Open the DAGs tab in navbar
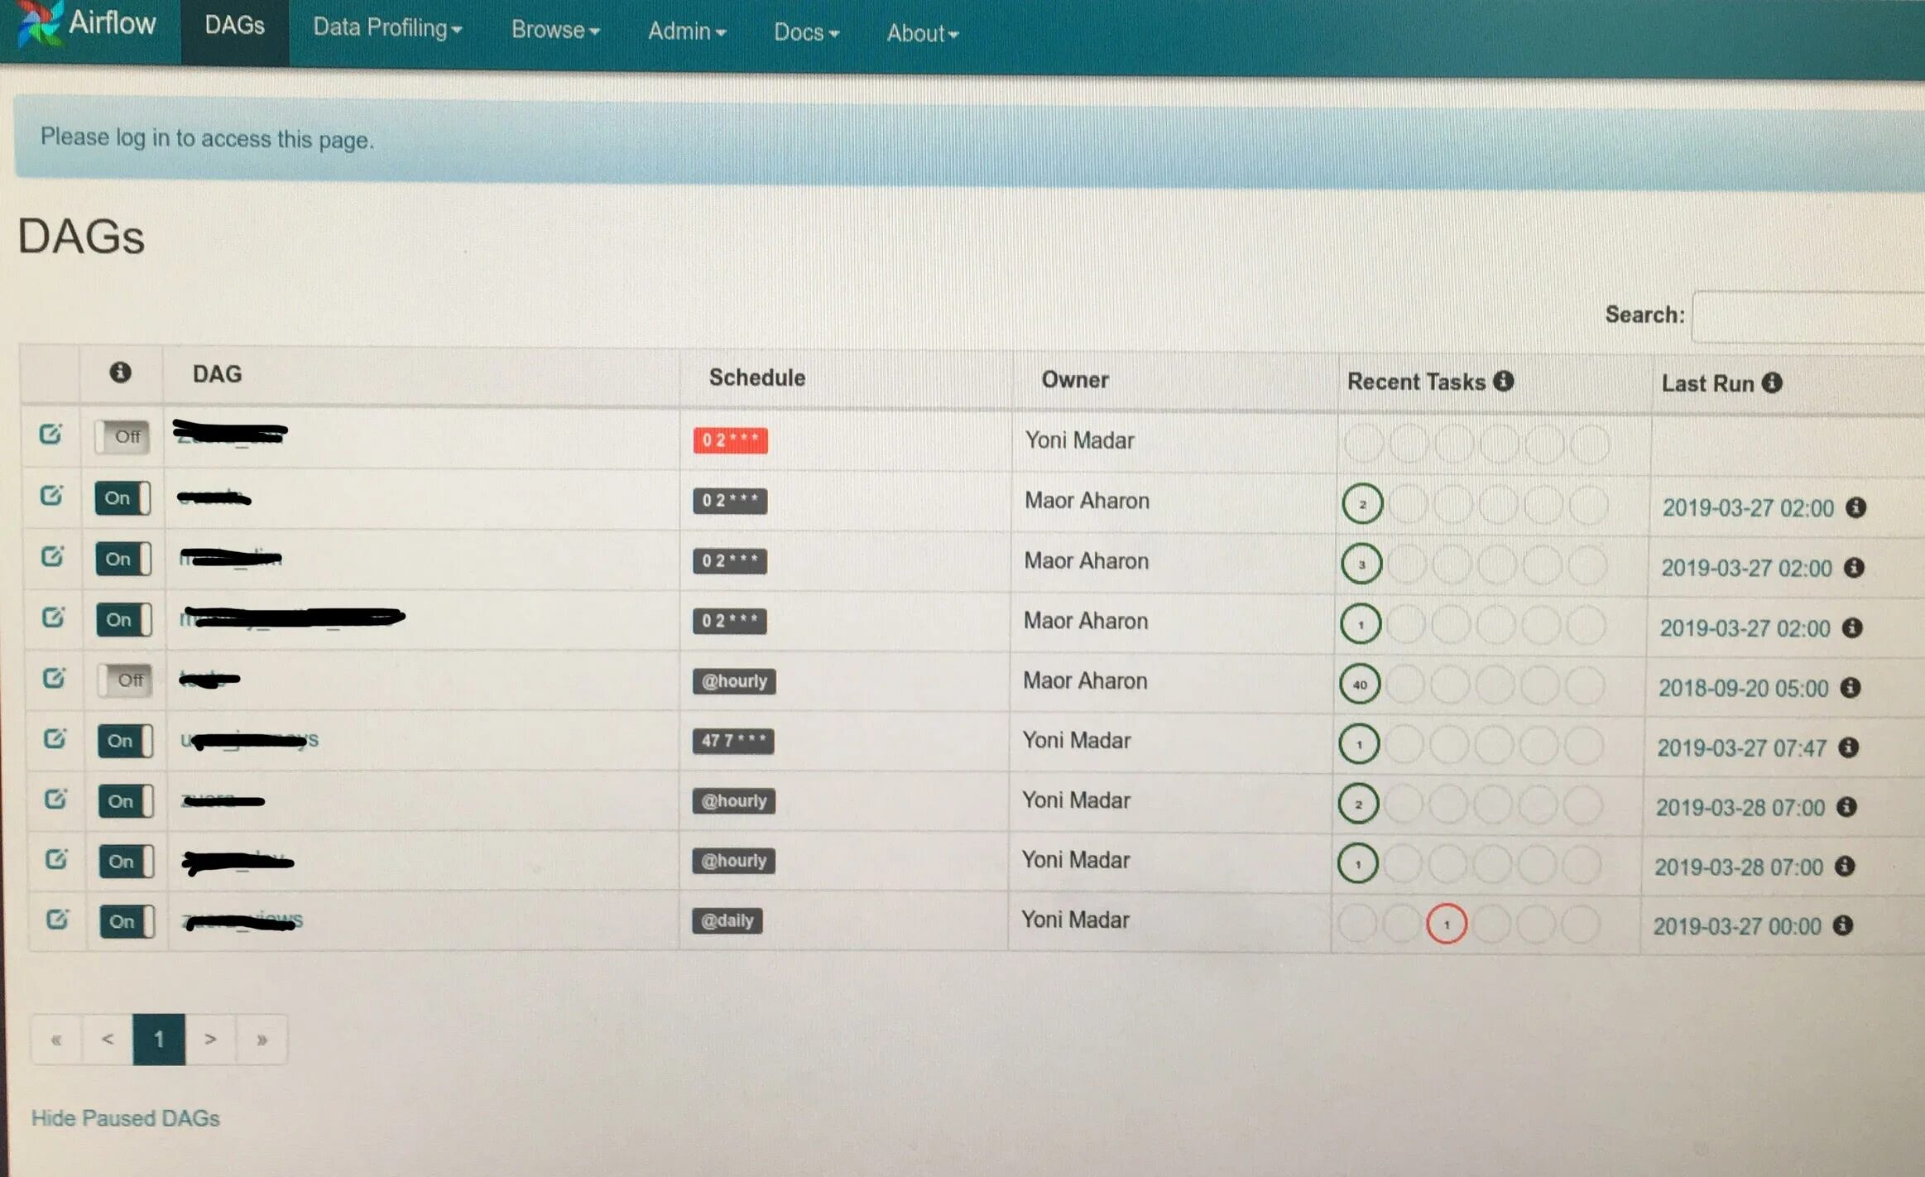Viewport: 1925px width, 1177px height. coord(234,26)
